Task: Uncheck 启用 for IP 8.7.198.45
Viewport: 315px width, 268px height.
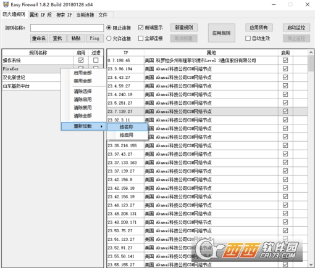Action: click(285, 60)
